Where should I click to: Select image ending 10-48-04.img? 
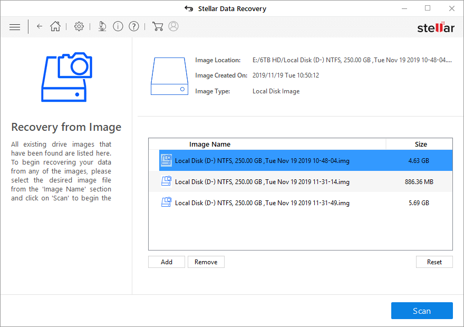[306, 160]
